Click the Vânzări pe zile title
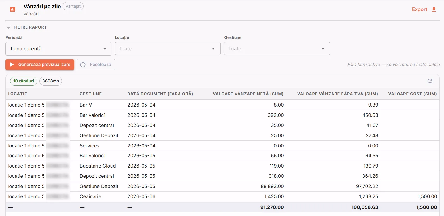The image size is (444, 216). (42, 6)
